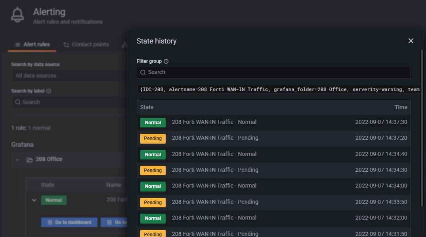Click the Normal badge at 14:34:00

(153, 187)
